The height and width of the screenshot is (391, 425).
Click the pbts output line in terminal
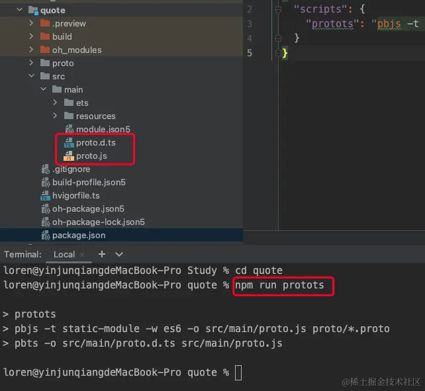(142, 343)
